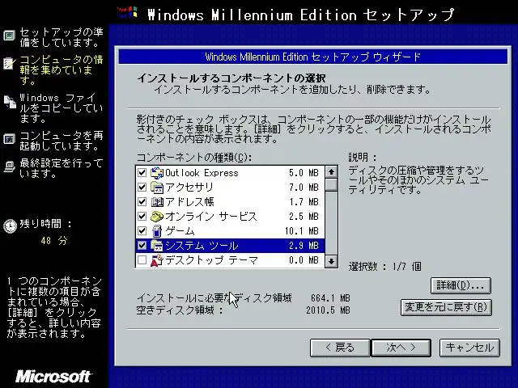Click the collecting computer information step icon
This screenshot has width=518, height=388.
[9, 63]
